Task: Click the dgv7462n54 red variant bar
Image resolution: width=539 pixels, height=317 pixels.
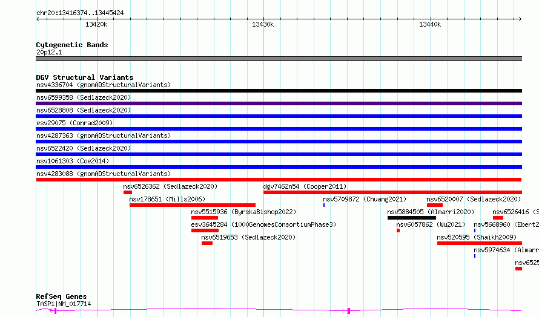Action: [392, 192]
